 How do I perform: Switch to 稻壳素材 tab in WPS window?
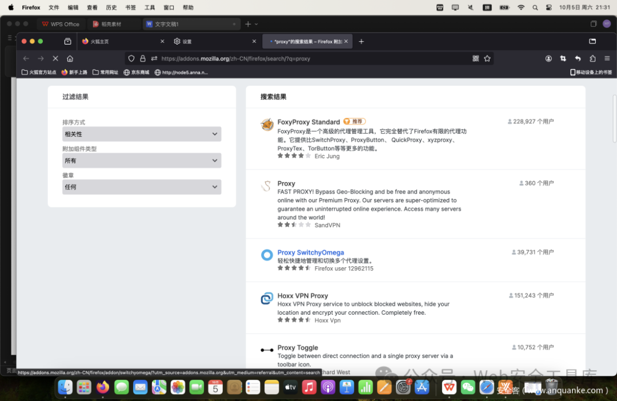pos(114,24)
